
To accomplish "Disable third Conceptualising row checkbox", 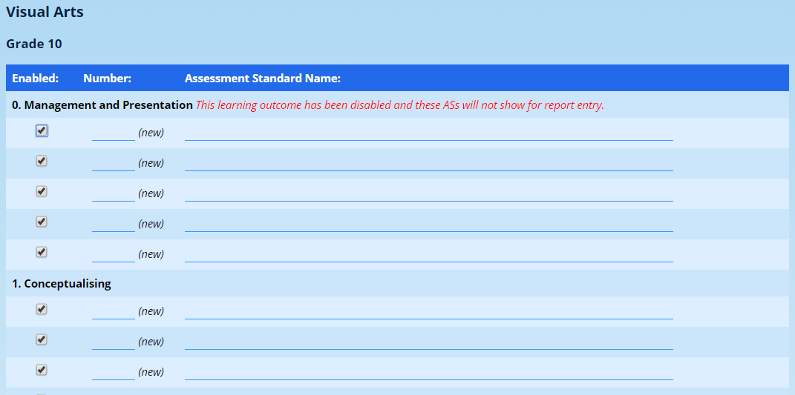I will [x=42, y=370].
